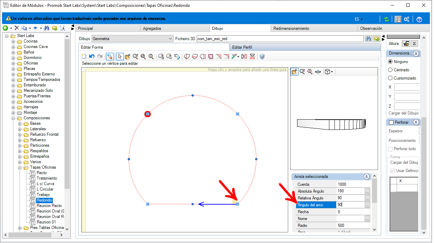
Task: Select the arrow pointer tool
Action: tap(120, 57)
